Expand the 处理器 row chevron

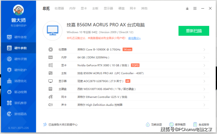204,50
